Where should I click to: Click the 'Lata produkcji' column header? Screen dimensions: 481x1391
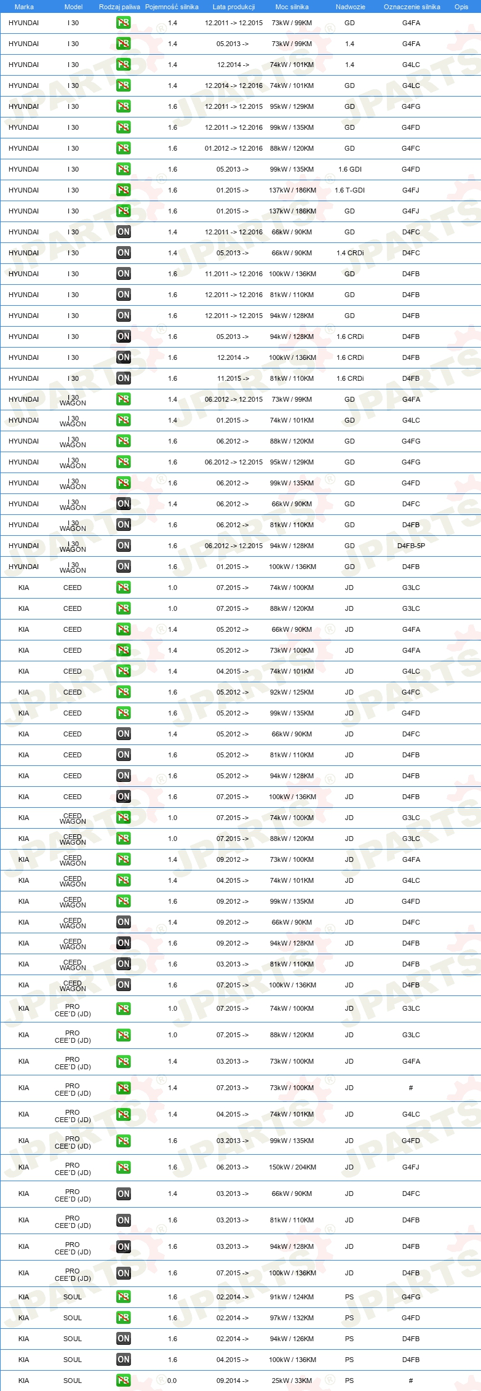(x=234, y=7)
